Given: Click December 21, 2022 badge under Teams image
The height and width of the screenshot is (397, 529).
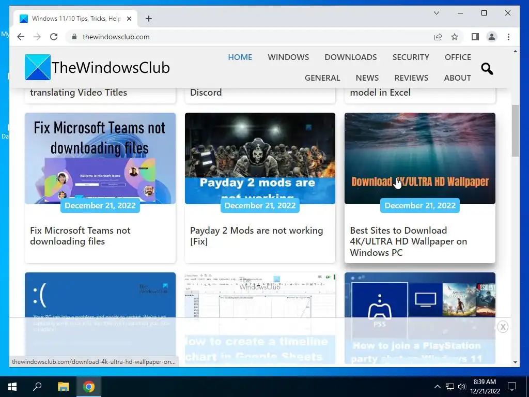Looking at the screenshot, I should point(100,206).
